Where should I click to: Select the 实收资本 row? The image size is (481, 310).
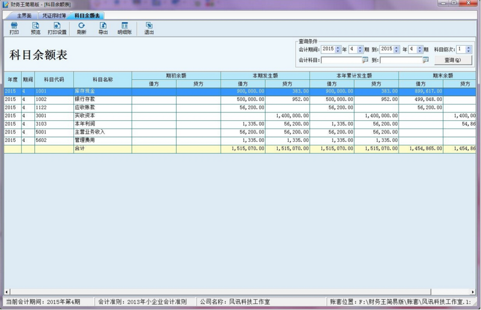click(x=240, y=116)
